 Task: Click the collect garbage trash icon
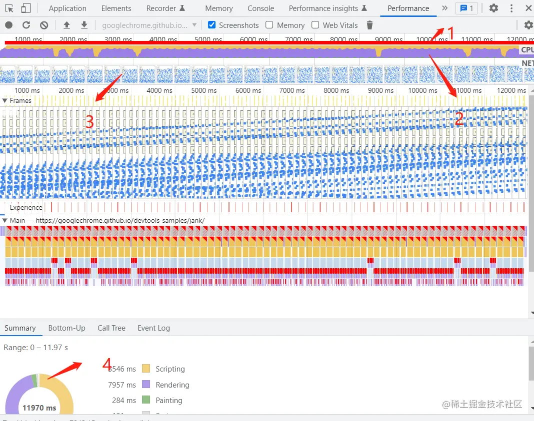click(x=369, y=25)
